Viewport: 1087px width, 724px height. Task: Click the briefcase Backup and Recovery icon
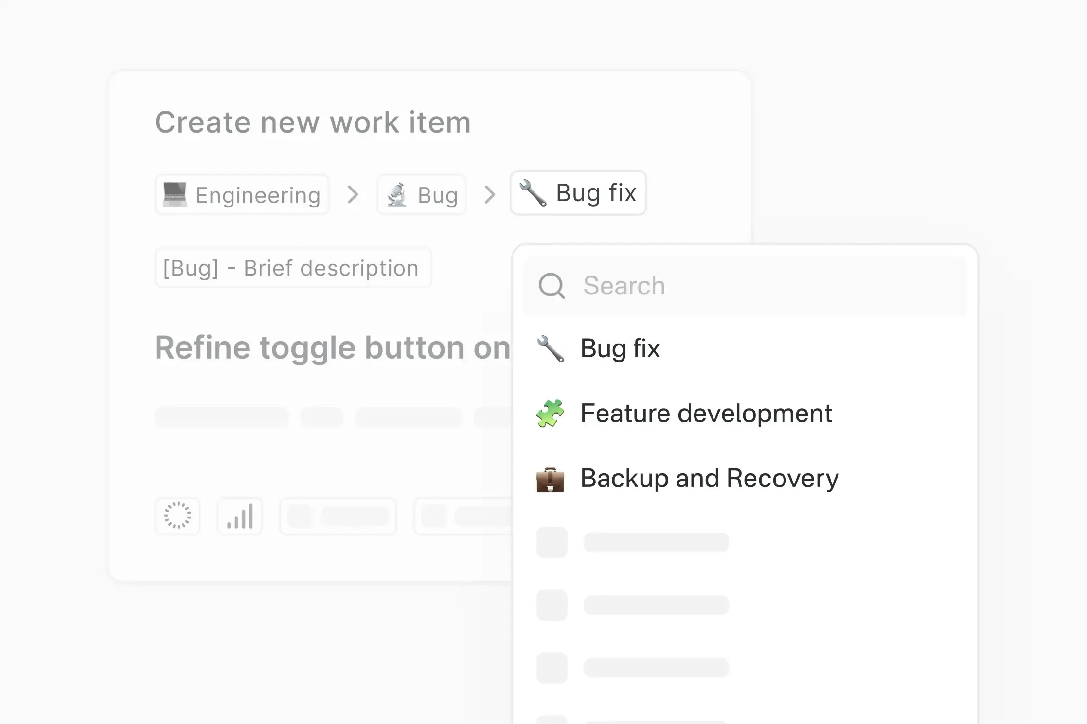[x=550, y=479]
